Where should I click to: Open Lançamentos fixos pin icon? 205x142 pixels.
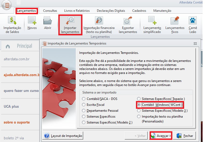coord(175,25)
